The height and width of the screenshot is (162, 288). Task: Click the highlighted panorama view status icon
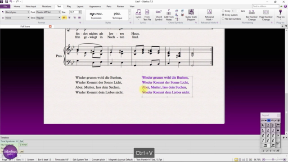pyautogui.click(x=236, y=160)
